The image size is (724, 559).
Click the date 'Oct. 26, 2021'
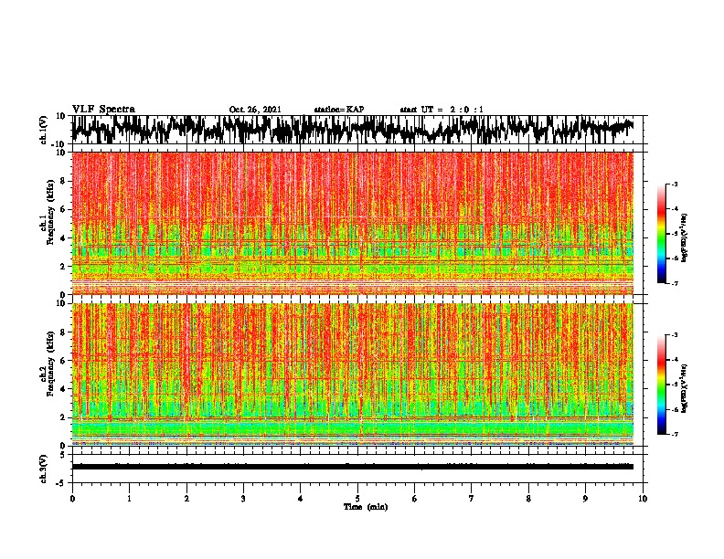click(255, 110)
